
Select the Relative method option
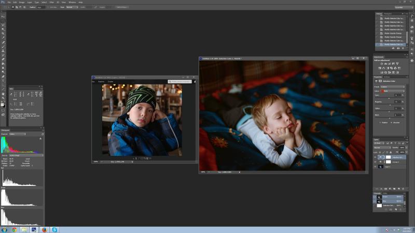pos(383,123)
